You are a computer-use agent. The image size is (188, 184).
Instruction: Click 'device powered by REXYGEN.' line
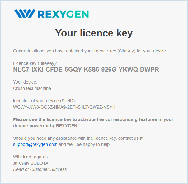[46, 126]
